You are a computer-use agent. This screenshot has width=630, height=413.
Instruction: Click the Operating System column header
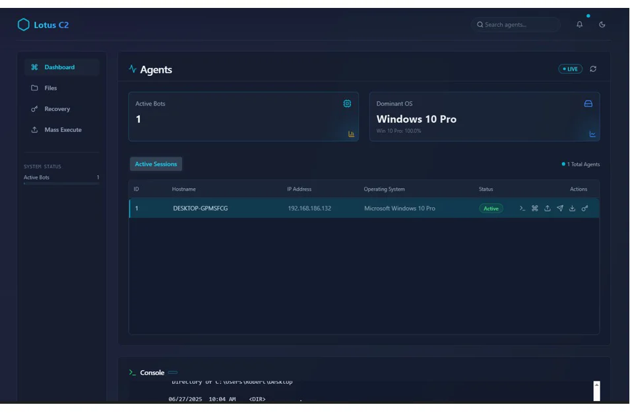coord(384,189)
